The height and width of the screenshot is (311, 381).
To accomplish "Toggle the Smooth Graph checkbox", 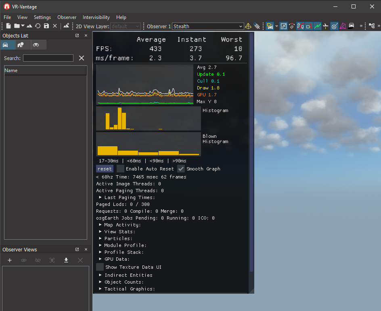I will [181, 169].
